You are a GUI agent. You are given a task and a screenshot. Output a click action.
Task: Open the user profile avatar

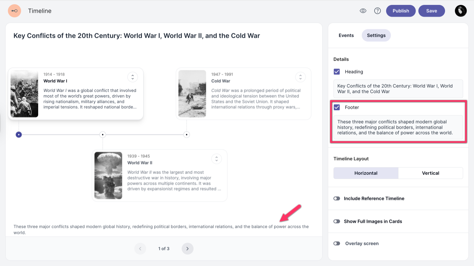click(461, 11)
